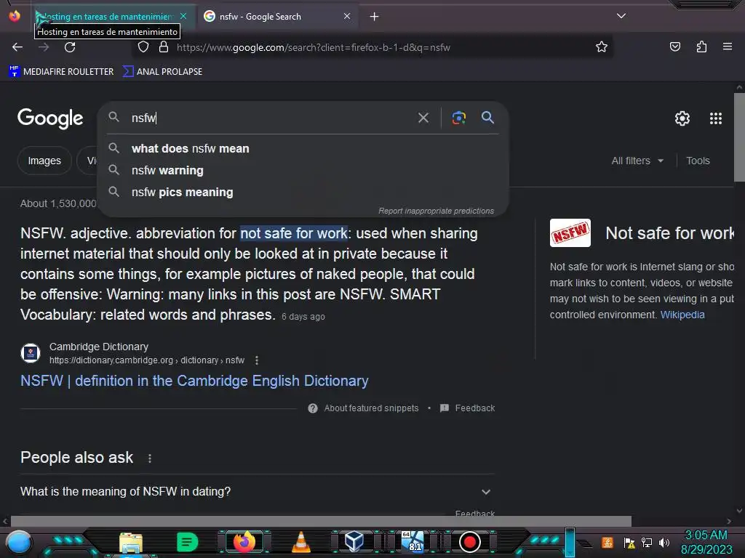Open the Cambridge Dictionary result title link
The width and height of the screenshot is (745, 558).
click(x=194, y=381)
